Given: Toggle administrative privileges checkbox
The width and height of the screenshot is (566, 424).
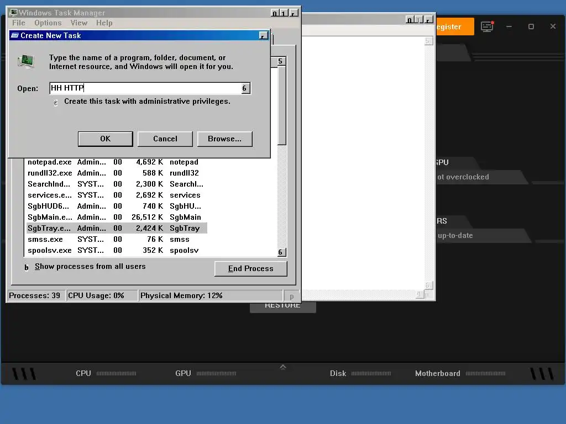Looking at the screenshot, I should 56,103.
